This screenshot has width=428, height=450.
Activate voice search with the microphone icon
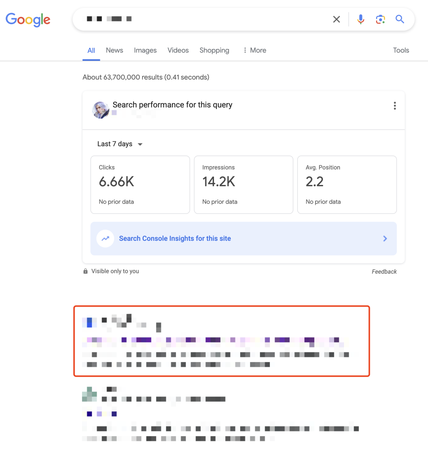tap(360, 19)
